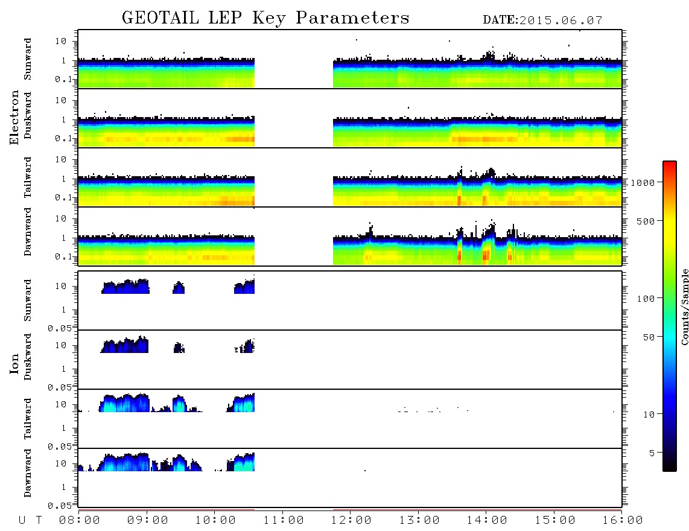Click the 08:00 time tick label

coord(80,520)
